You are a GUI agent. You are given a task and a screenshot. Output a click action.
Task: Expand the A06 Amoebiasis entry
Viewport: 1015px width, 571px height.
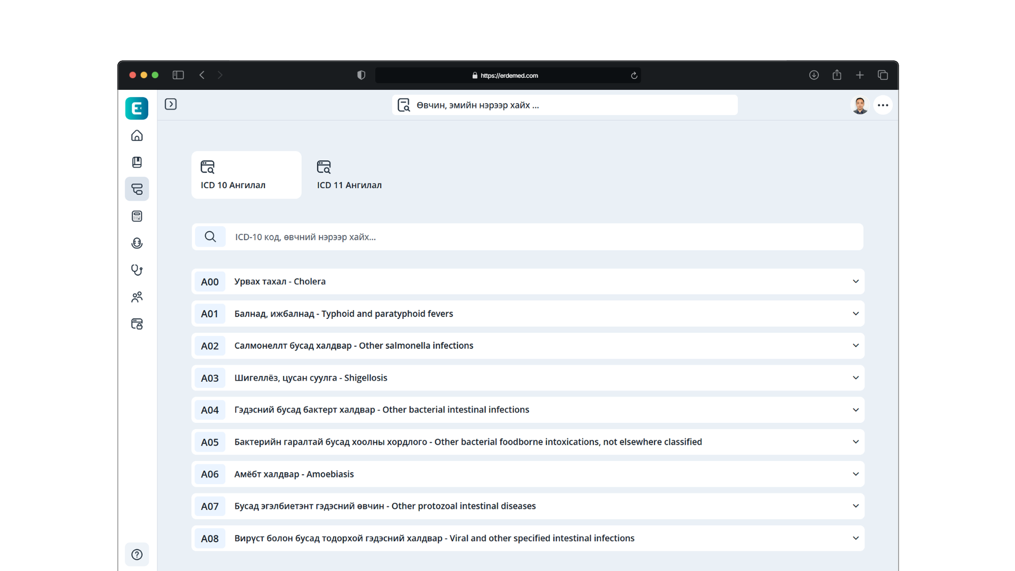point(528,474)
